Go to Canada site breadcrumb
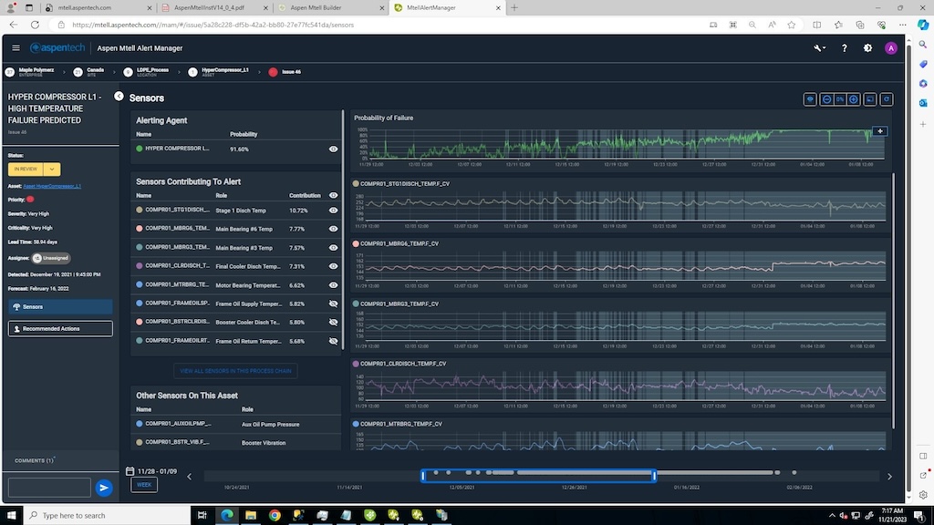Viewport: 934px width, 525px height. [x=89, y=71]
